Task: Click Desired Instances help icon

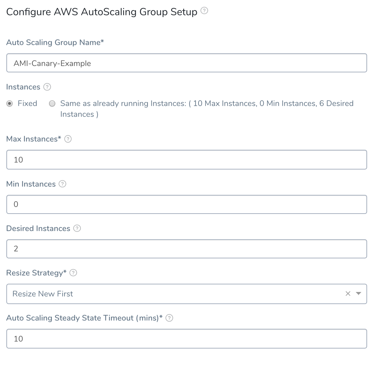Action: [77, 229]
